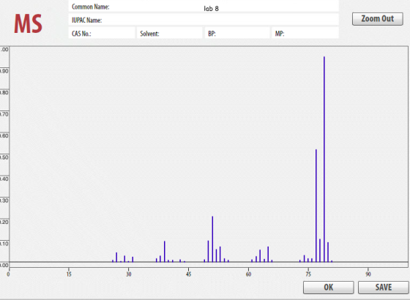Viewport: 410px width, 300px height.
Task: Click the red MS logo
Action: click(x=28, y=23)
